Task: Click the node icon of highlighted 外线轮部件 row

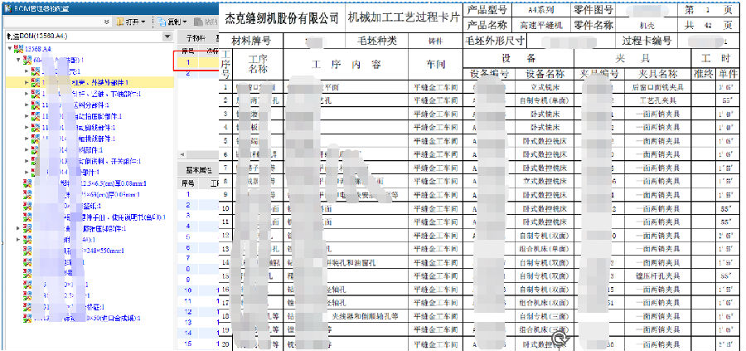Action: [x=36, y=82]
